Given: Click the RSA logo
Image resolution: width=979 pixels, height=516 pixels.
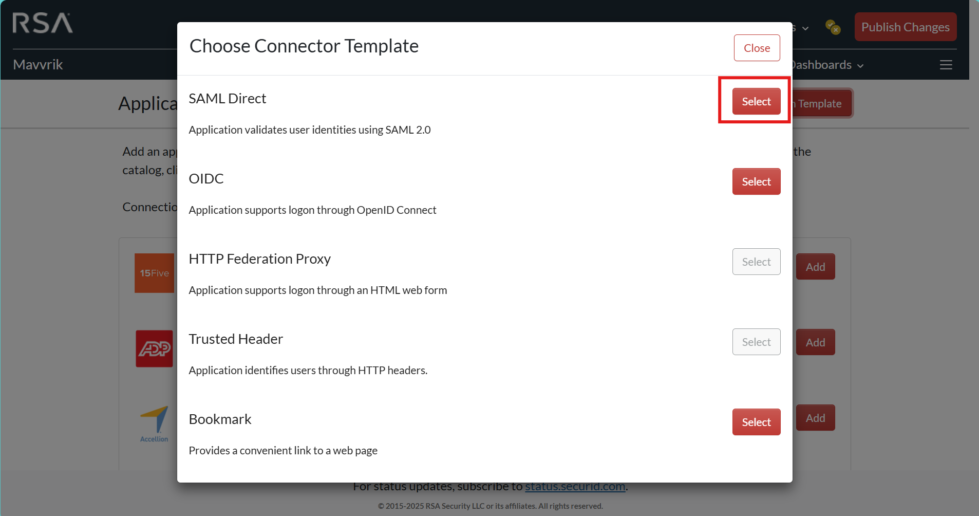Looking at the screenshot, I should click(x=43, y=23).
